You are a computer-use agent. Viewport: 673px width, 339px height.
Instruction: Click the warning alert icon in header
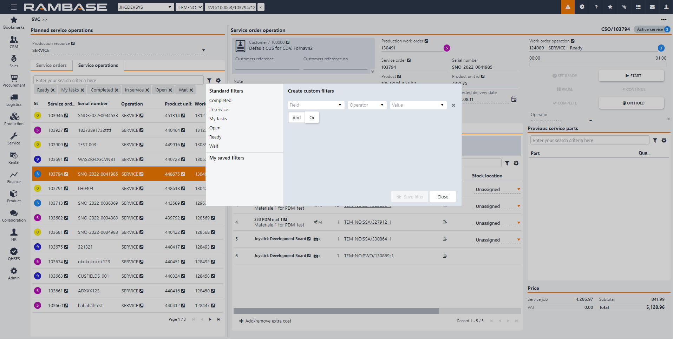coord(568,7)
